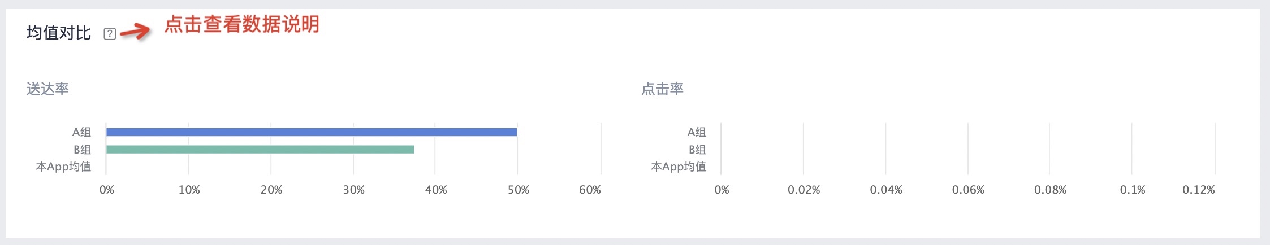This screenshot has width=1270, height=245.
Task: Select the A组 label in 点击率 chart
Action: coord(697,132)
